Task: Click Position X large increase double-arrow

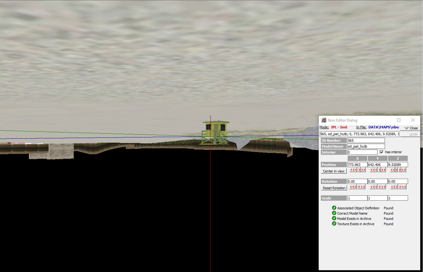Action: click(x=363, y=170)
